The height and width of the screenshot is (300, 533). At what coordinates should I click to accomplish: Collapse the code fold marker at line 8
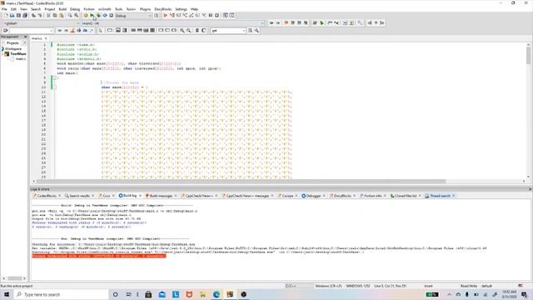pyautogui.click(x=54, y=77)
